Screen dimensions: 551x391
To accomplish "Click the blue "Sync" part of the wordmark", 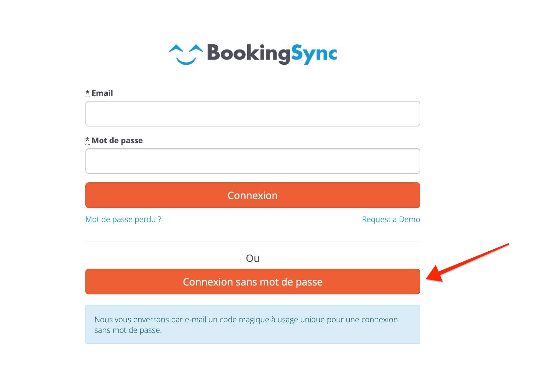I will [x=314, y=54].
